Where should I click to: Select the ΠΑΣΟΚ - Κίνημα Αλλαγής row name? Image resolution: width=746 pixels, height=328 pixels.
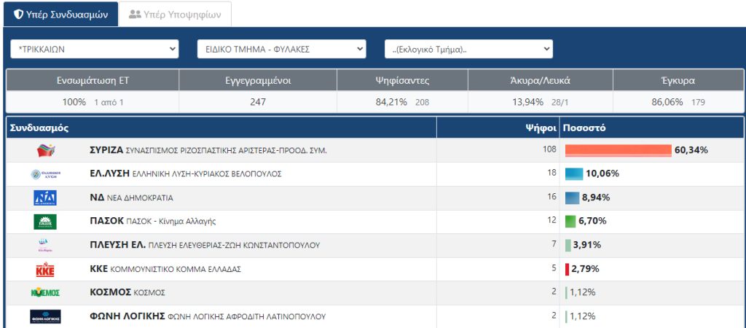point(152,222)
